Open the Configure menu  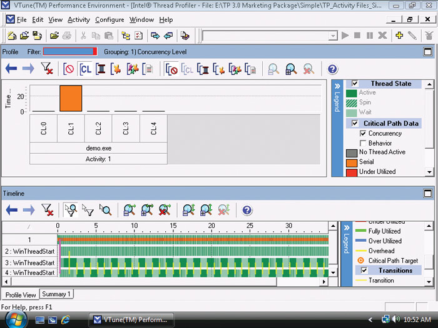click(x=109, y=20)
